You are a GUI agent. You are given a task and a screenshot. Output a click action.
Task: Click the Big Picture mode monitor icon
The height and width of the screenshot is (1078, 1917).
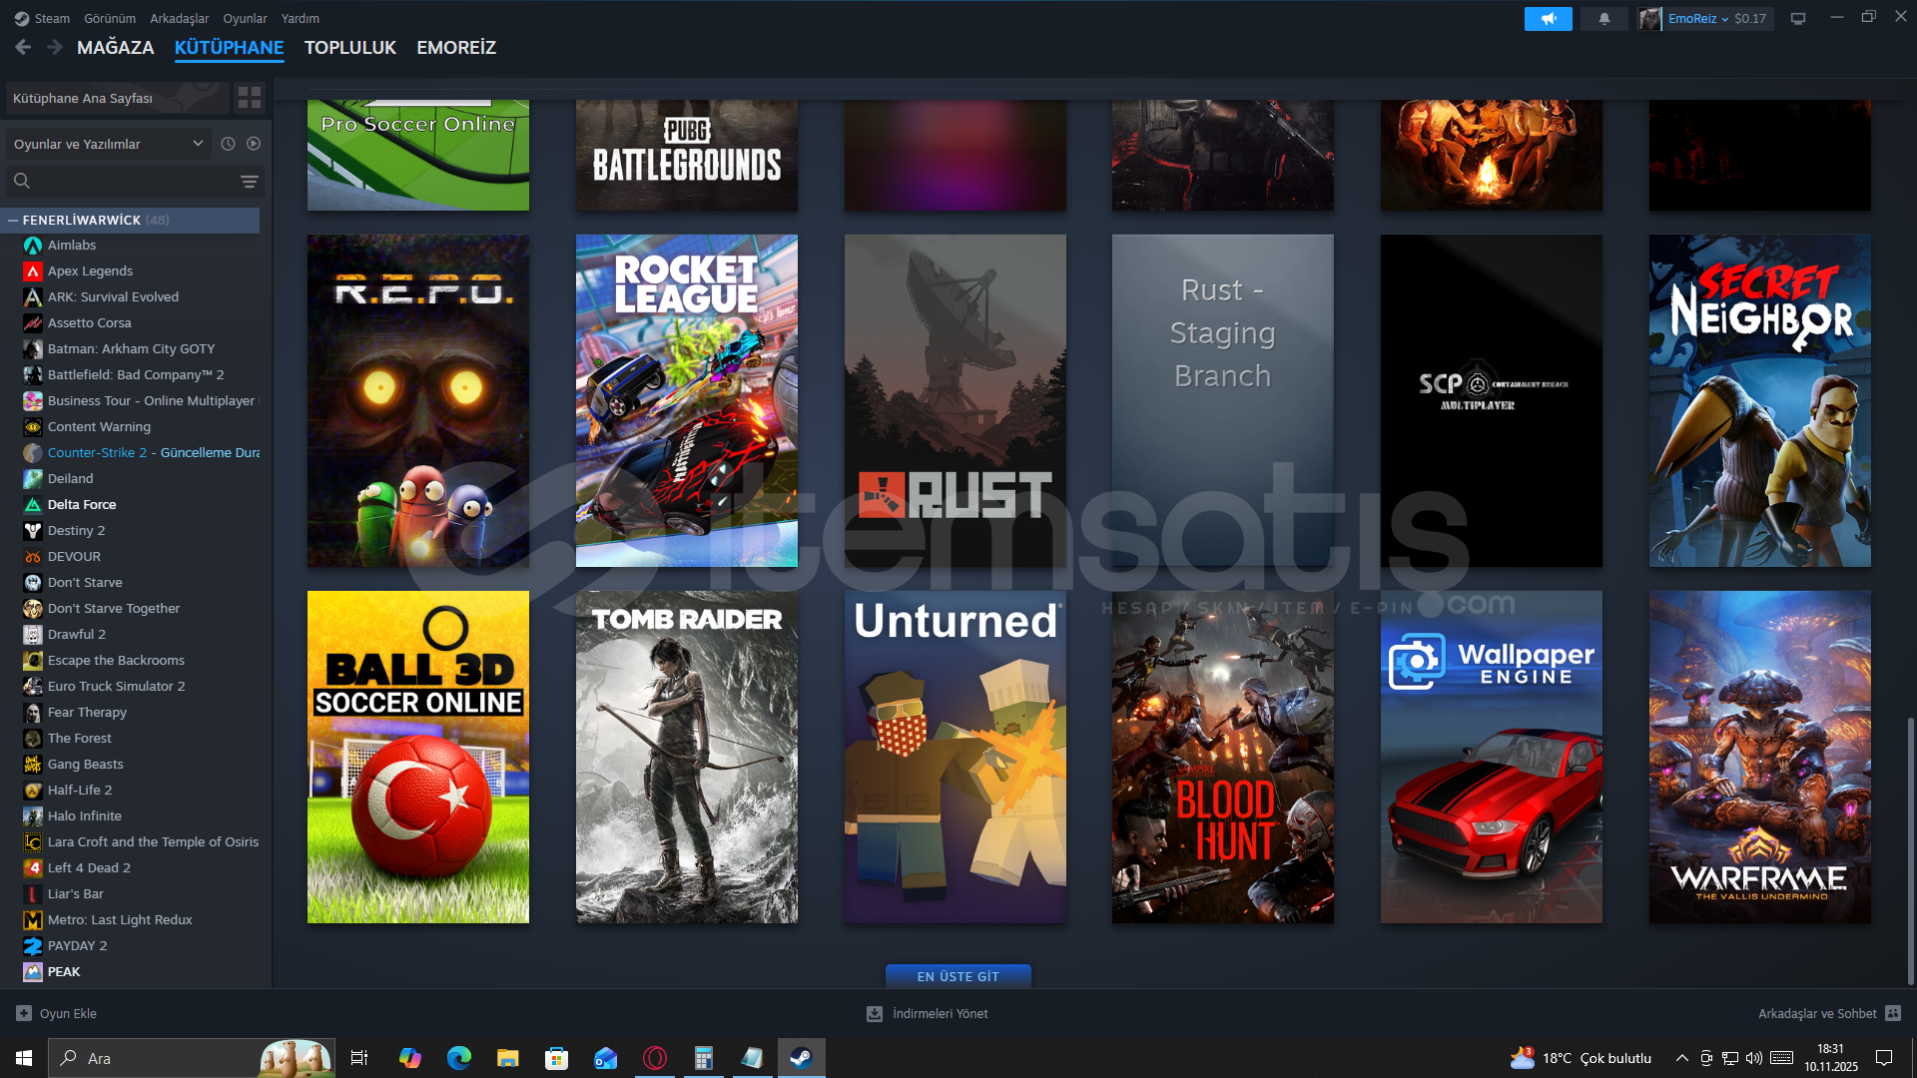(1798, 19)
